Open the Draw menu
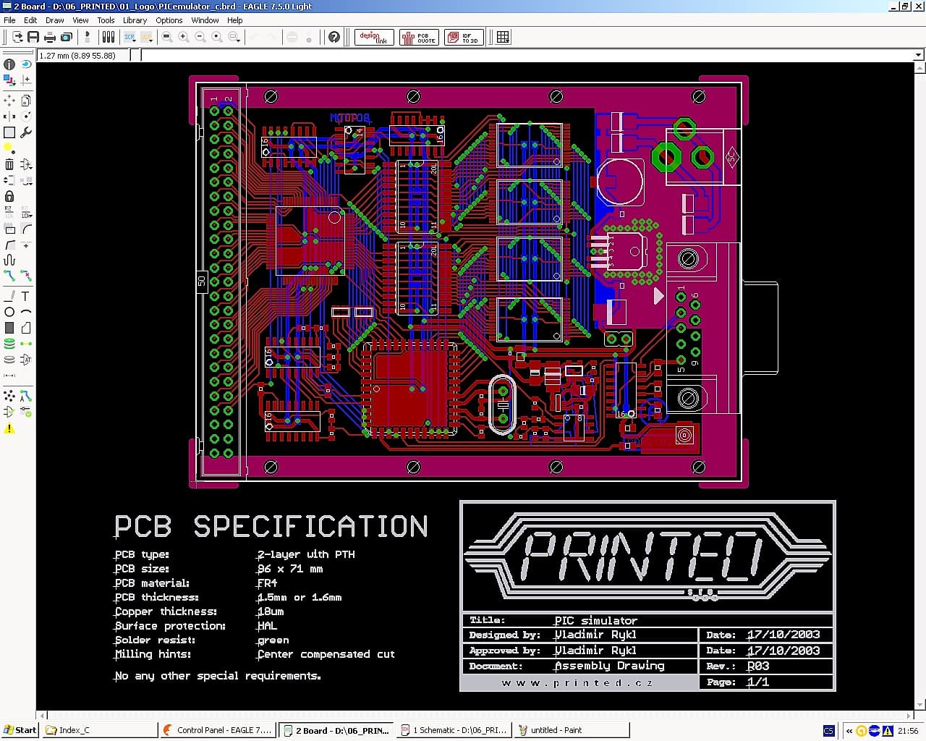Screen dimensions: 926x741 (x=55, y=20)
